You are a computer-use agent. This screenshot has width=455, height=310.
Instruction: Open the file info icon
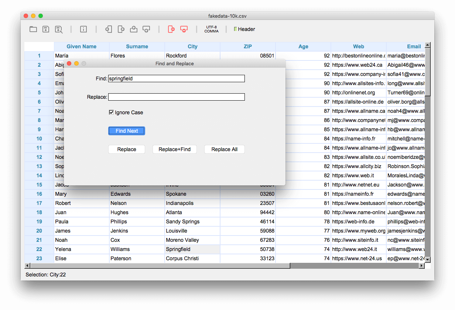(83, 29)
